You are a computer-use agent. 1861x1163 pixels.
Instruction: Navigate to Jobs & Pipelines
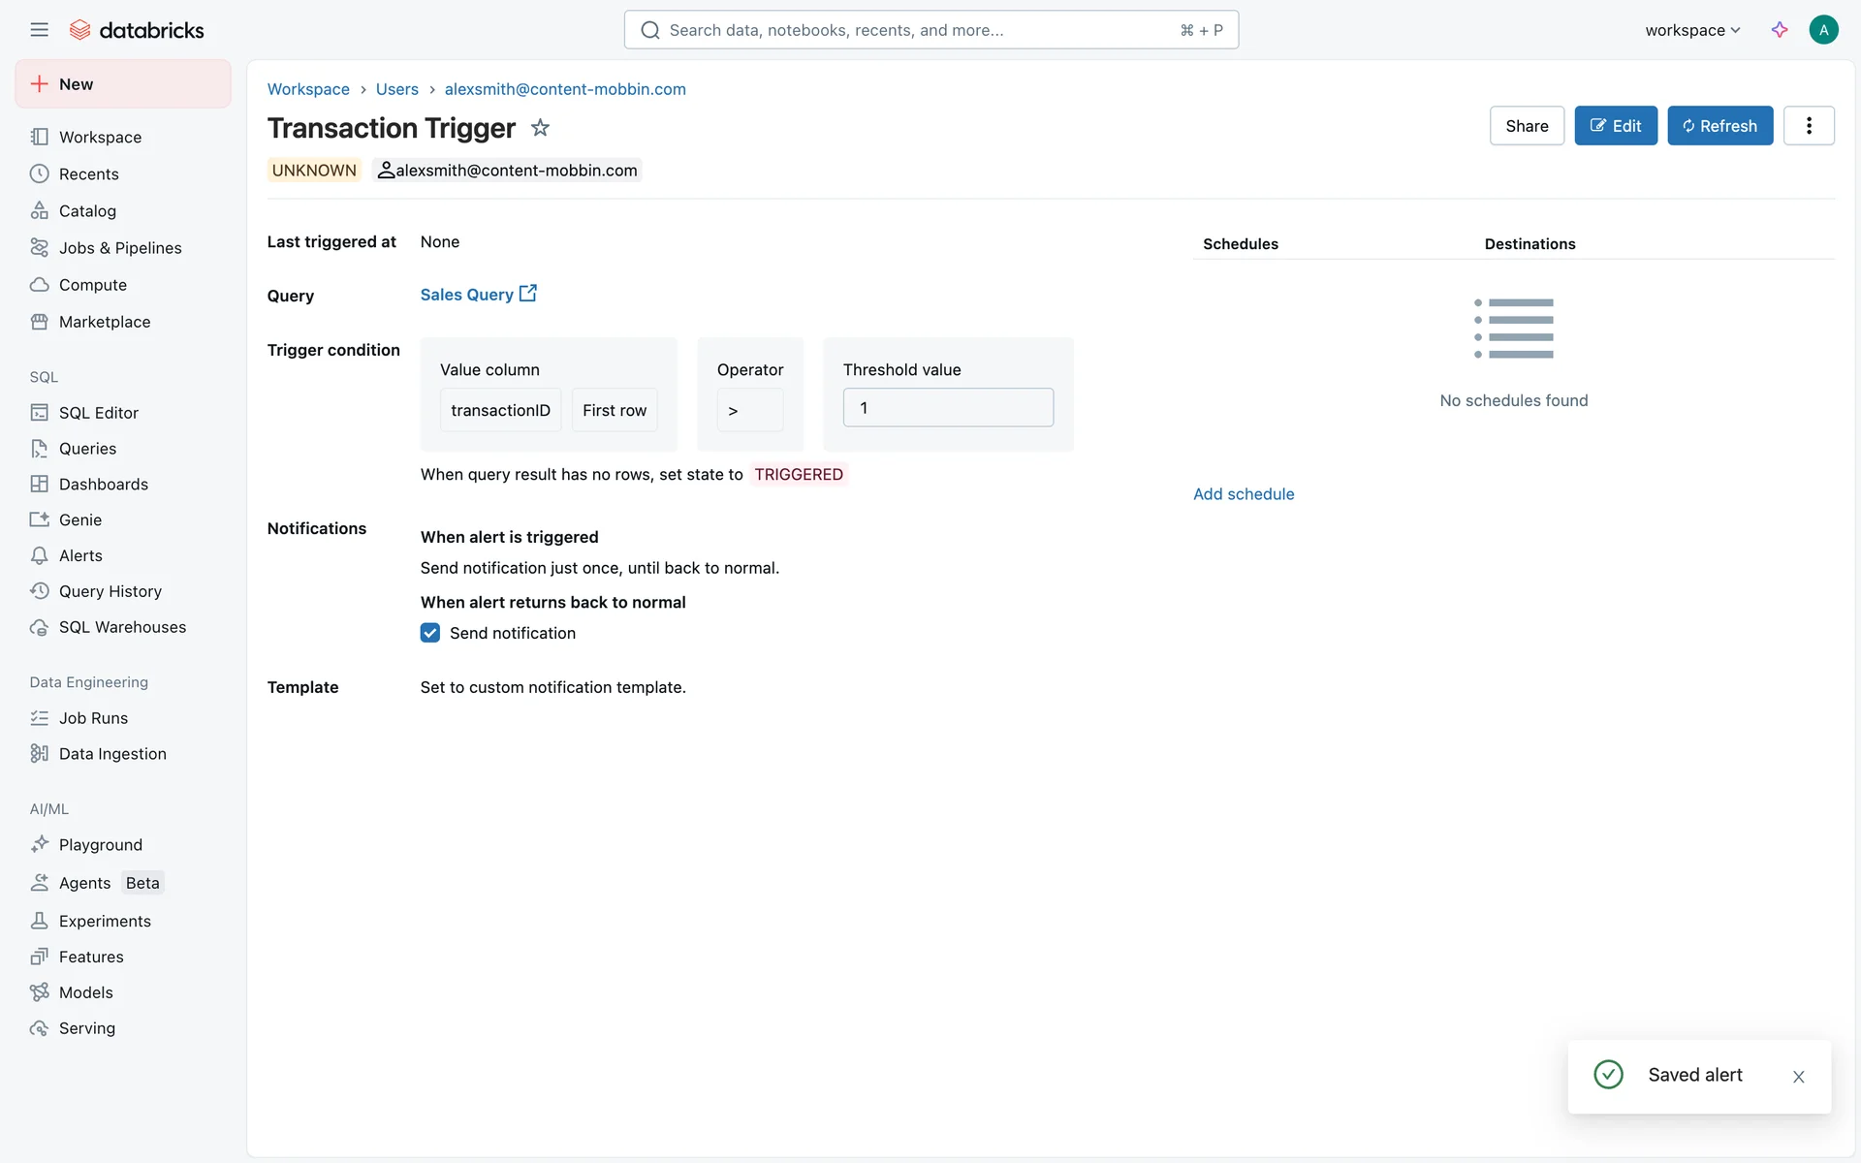pyautogui.click(x=120, y=248)
